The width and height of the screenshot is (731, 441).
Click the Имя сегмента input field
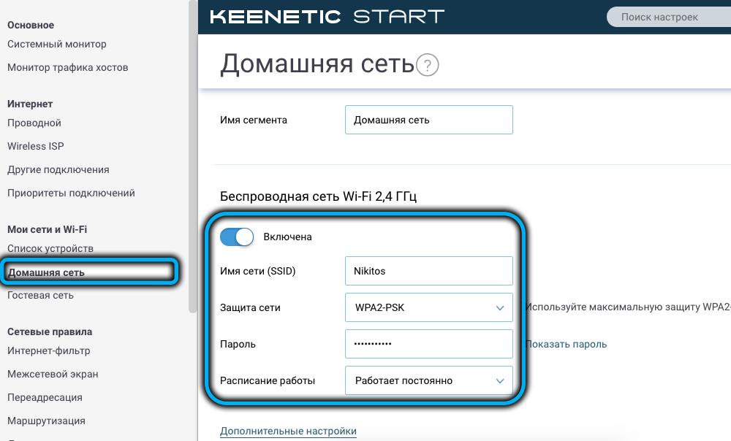tap(428, 120)
